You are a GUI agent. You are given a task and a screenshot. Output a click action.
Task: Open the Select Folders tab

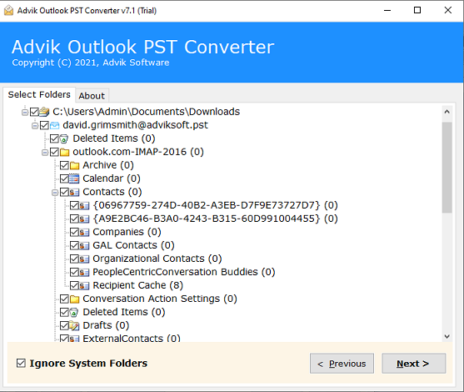[x=39, y=94]
